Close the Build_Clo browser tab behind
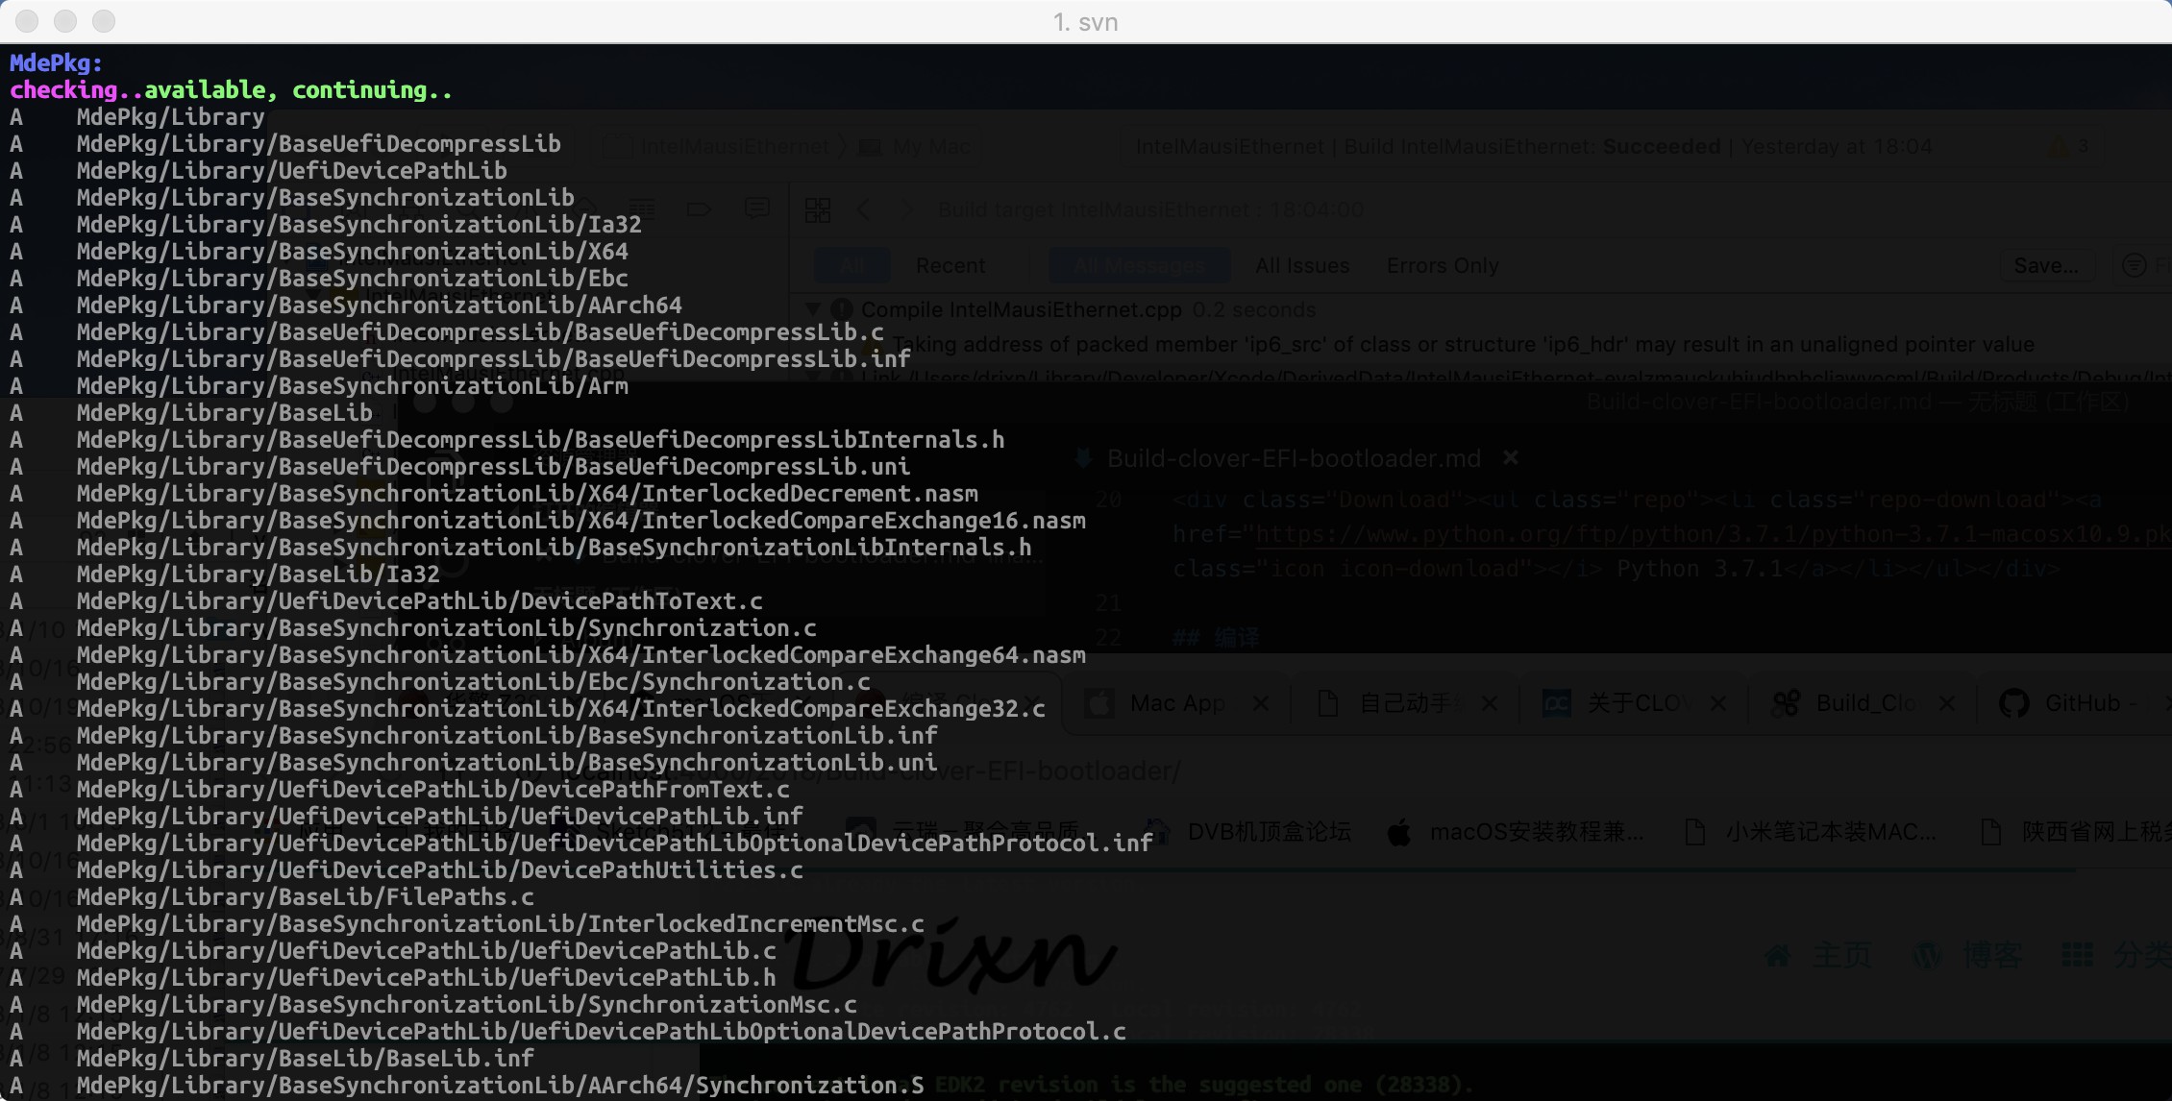 coord(1947,703)
